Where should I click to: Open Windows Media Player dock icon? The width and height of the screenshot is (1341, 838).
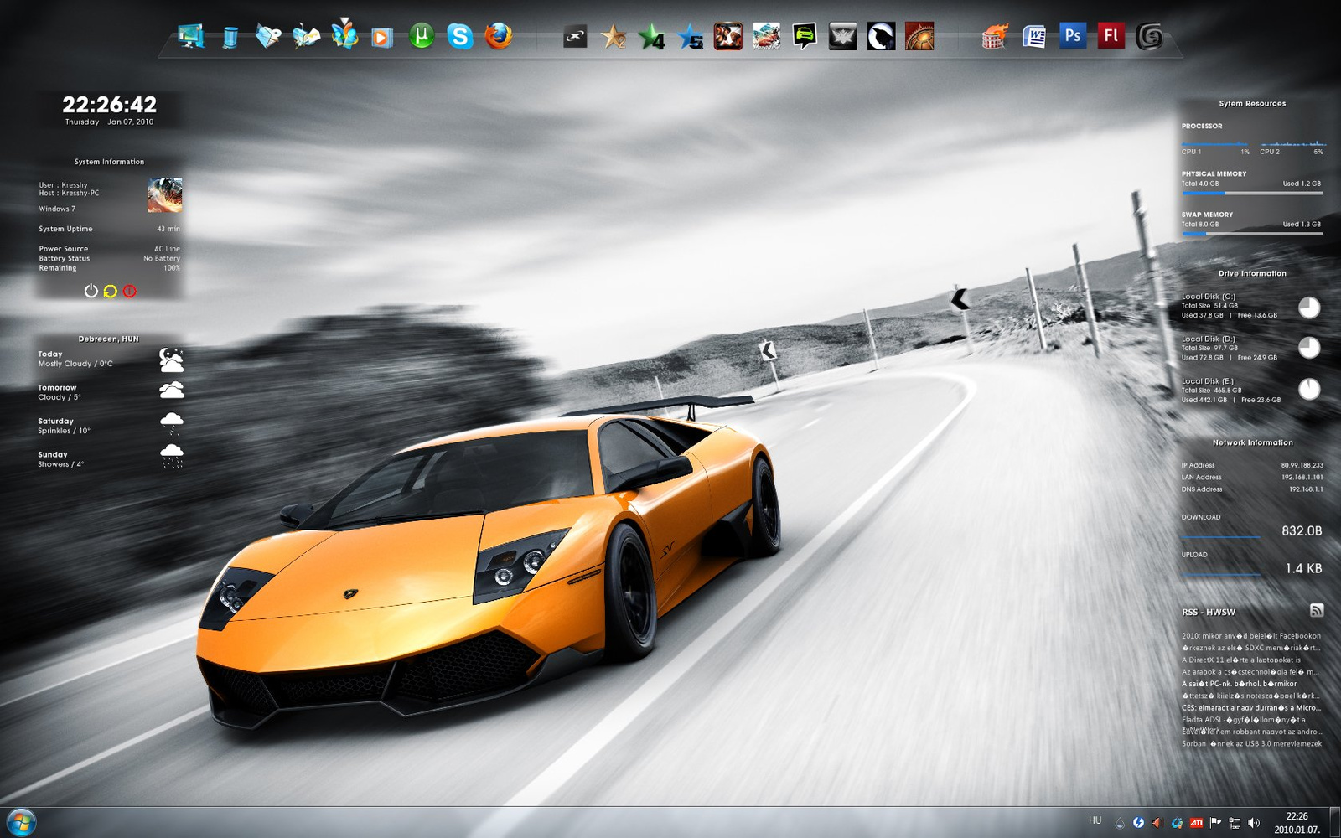[382, 38]
